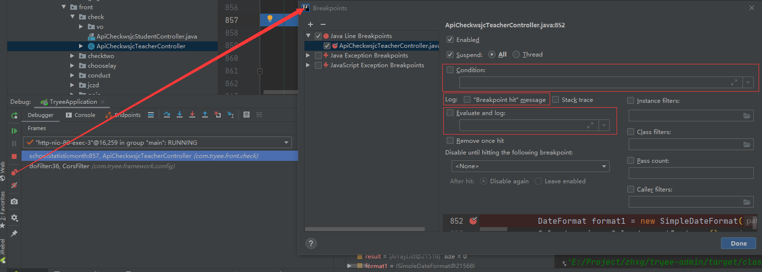The height and width of the screenshot is (272, 762).
Task: Stop the debug session with the red square
Action: (x=14, y=156)
